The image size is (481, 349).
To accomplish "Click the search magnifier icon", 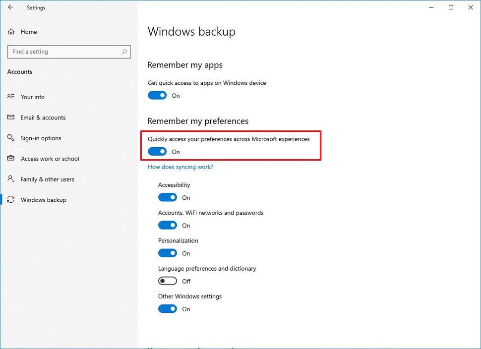I will (124, 52).
